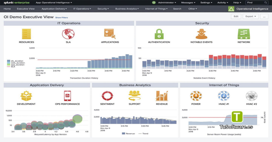Open the Applications dashboard icon
This screenshot has height=142, width=272.
[110, 34]
